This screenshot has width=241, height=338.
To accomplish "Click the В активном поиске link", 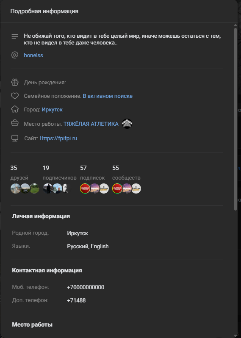I will 108,96.
